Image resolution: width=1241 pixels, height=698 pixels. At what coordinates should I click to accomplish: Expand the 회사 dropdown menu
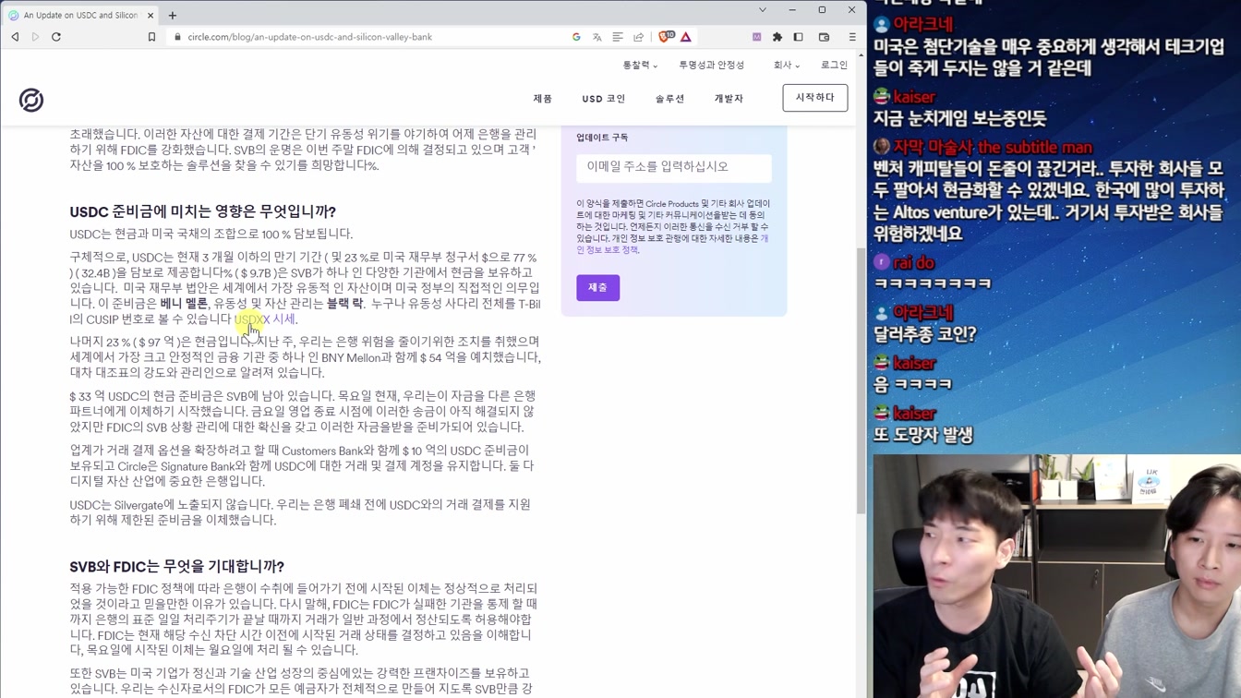(x=787, y=65)
